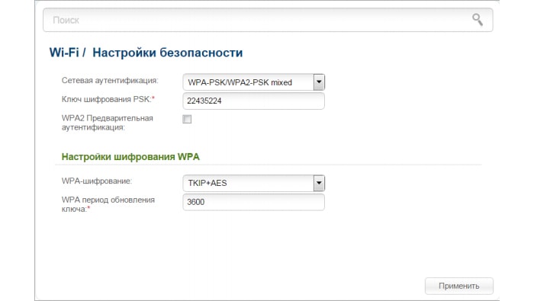The width and height of the screenshot is (534, 301).
Task: Open the TKIP+AES combo box
Action: 253,183
